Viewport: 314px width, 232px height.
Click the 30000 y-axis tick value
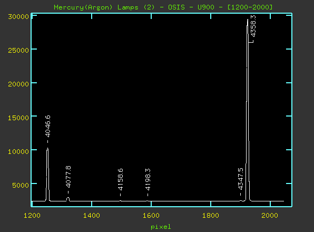(18, 17)
